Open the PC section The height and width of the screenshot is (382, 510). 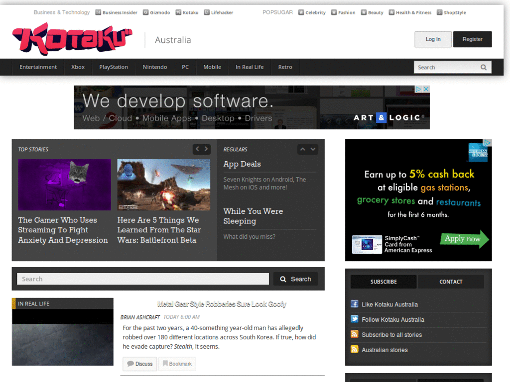[x=185, y=67]
